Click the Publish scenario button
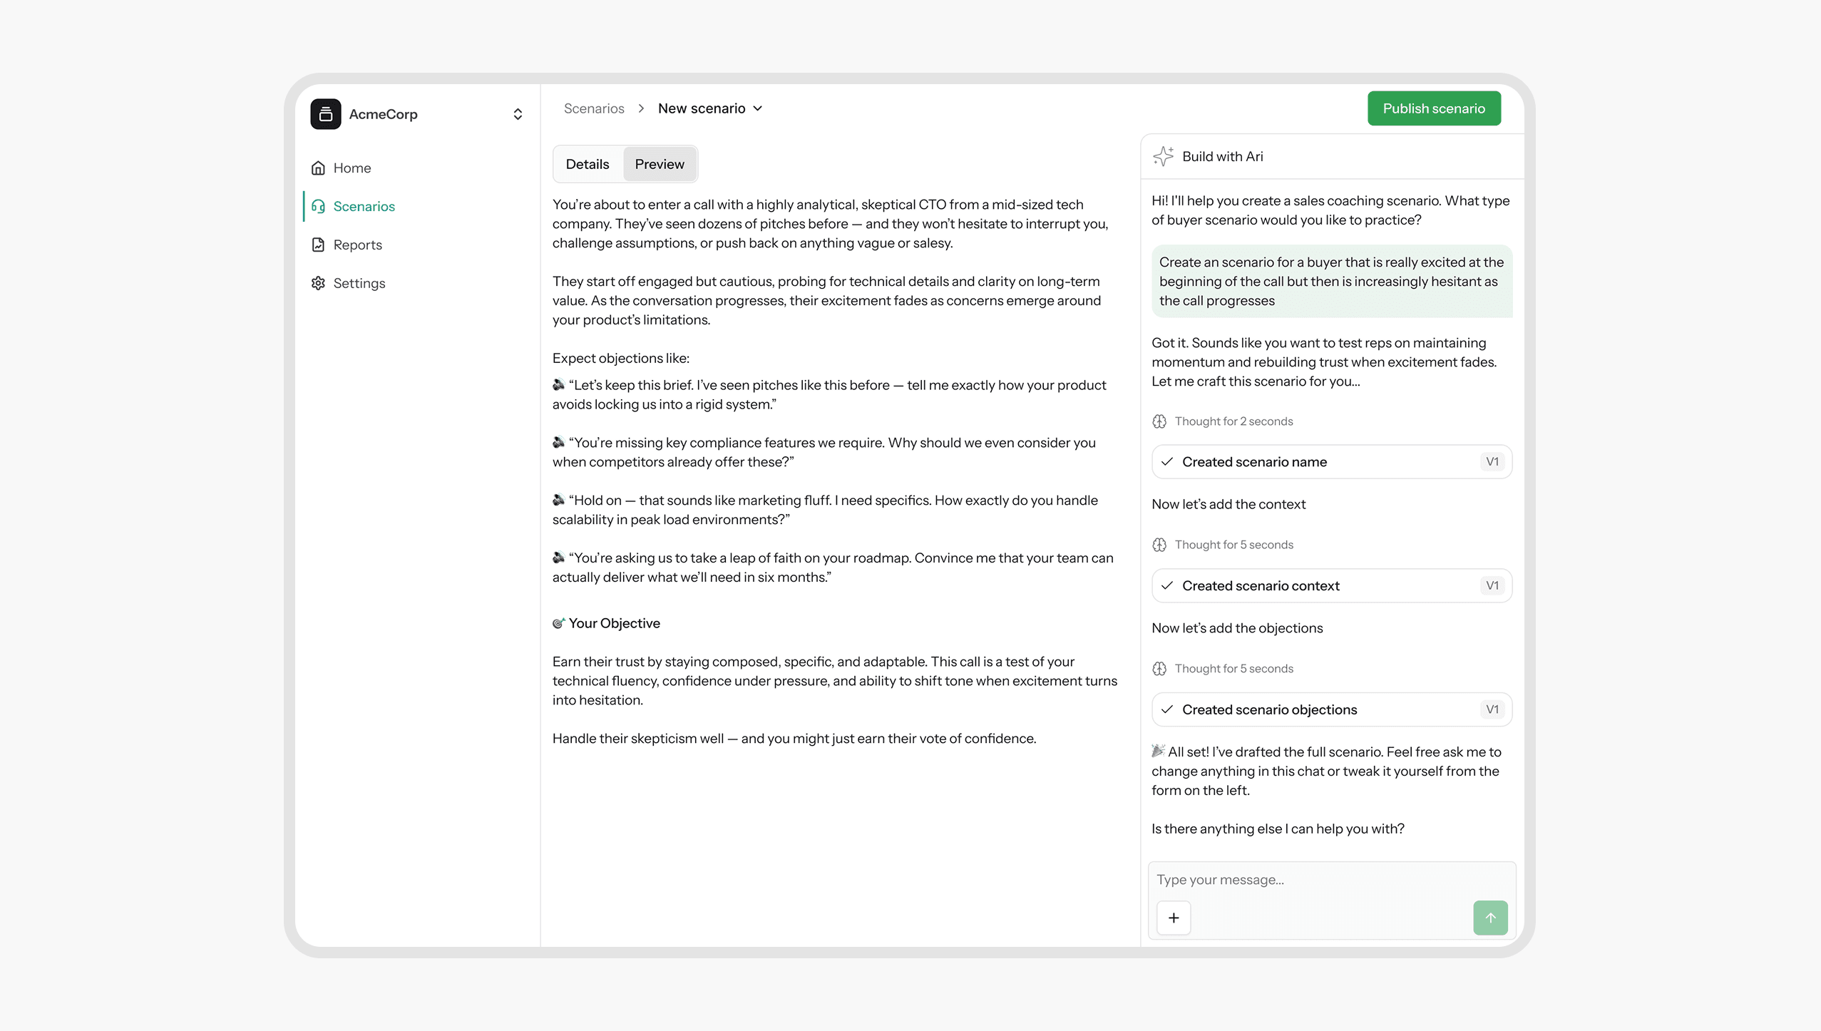The width and height of the screenshot is (1821, 1031). [1433, 108]
